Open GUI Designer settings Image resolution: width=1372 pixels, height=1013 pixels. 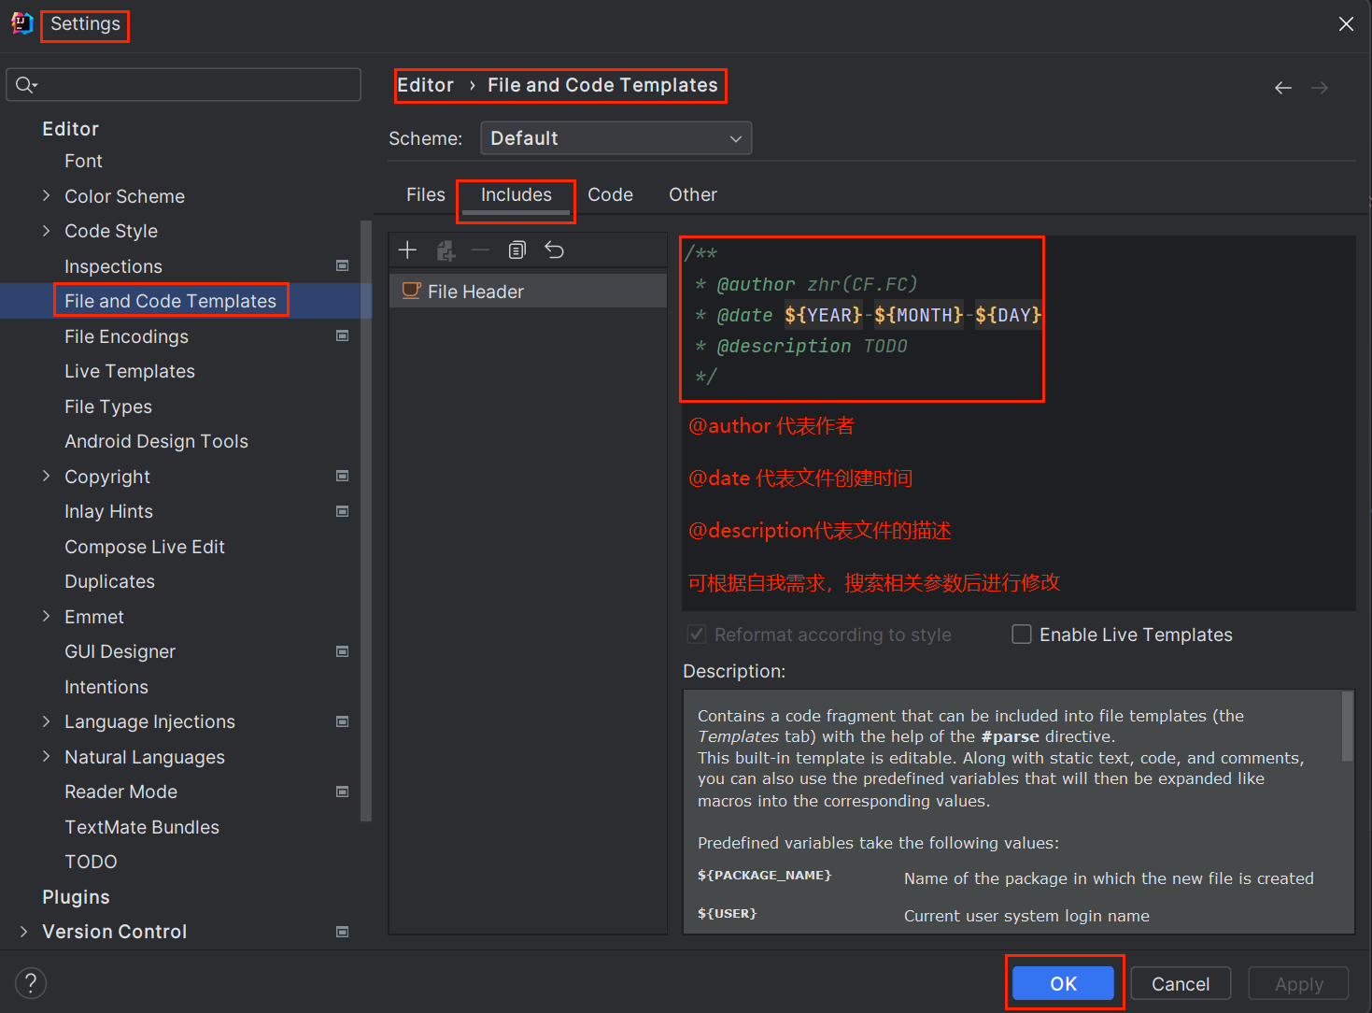click(x=120, y=651)
